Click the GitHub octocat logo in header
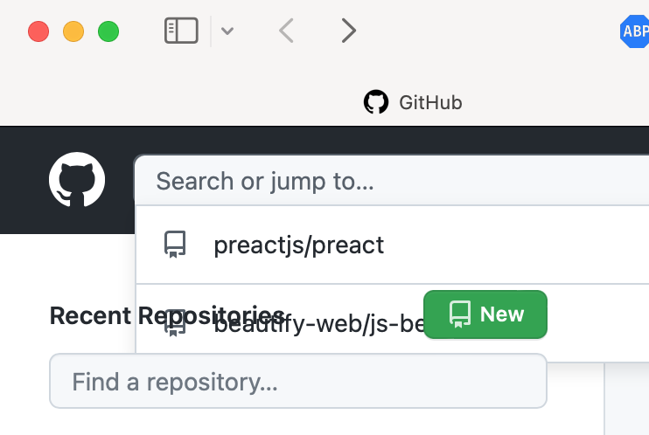This screenshot has width=649, height=435. (x=77, y=180)
